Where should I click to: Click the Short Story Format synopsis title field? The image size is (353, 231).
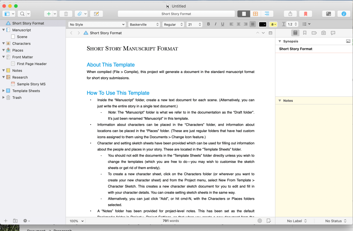pyautogui.click(x=314, y=49)
